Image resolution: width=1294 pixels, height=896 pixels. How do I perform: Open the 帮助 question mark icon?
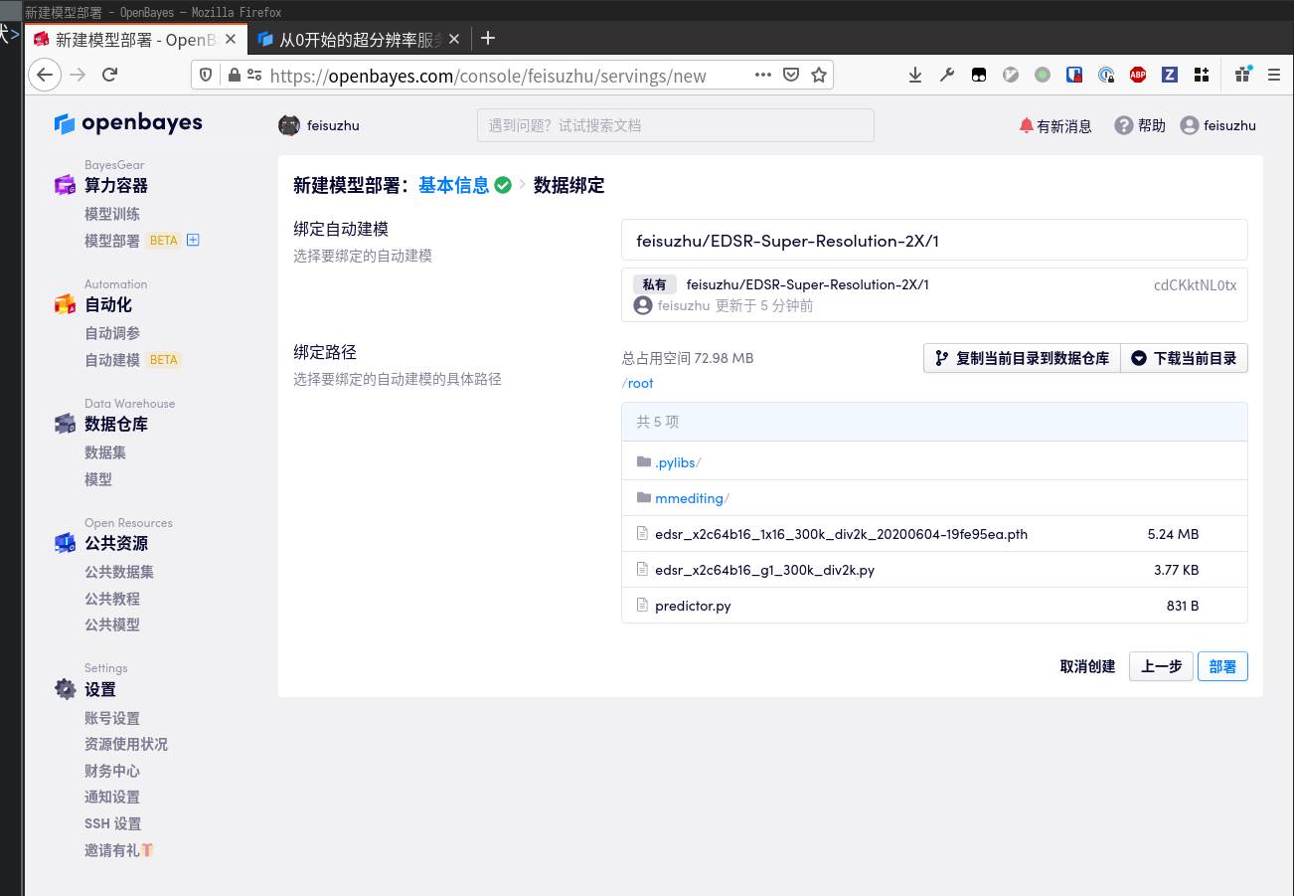(1123, 125)
